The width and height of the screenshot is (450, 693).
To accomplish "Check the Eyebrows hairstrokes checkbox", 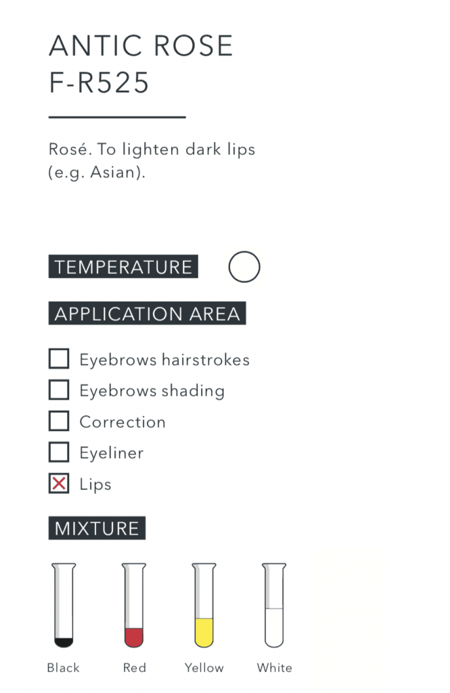I will [x=59, y=359].
